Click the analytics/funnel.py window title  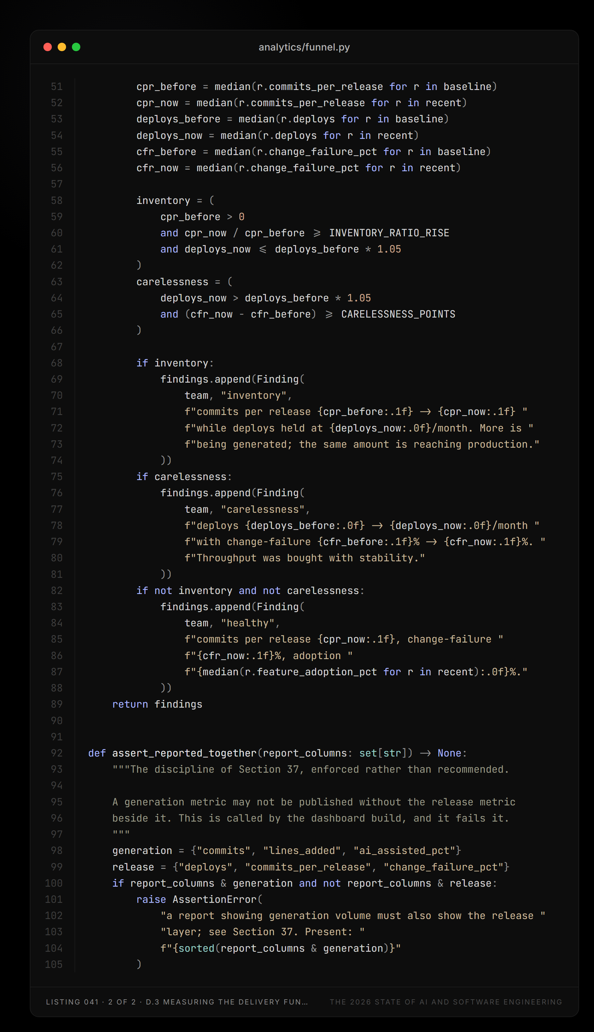[x=304, y=47]
